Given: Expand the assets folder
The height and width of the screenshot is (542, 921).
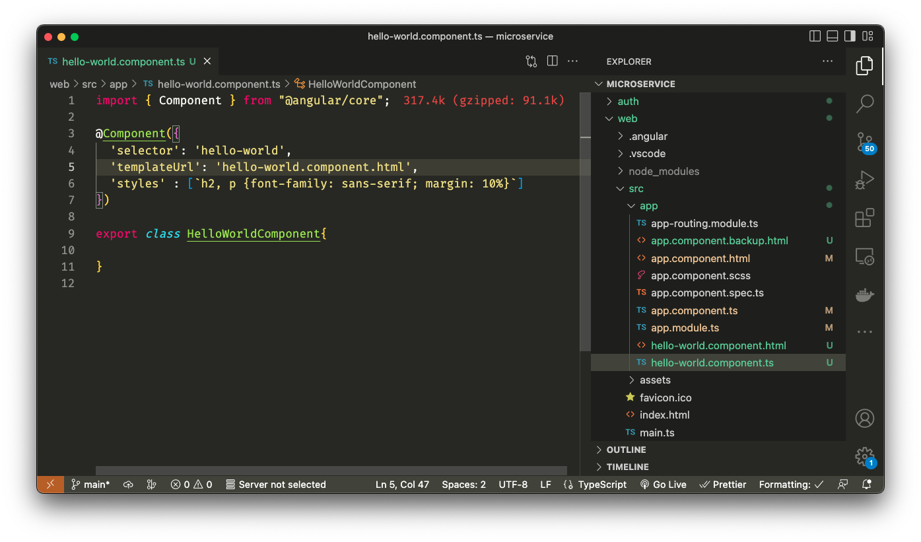Looking at the screenshot, I should 654,380.
